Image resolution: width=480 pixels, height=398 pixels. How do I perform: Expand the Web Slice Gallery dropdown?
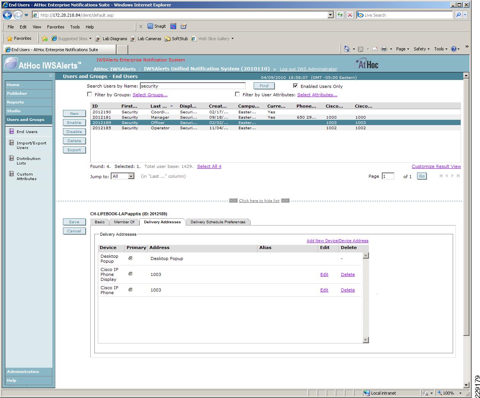232,39
